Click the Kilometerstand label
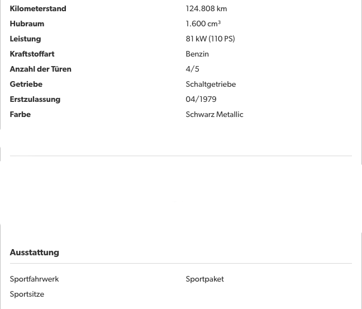 coord(37,8)
